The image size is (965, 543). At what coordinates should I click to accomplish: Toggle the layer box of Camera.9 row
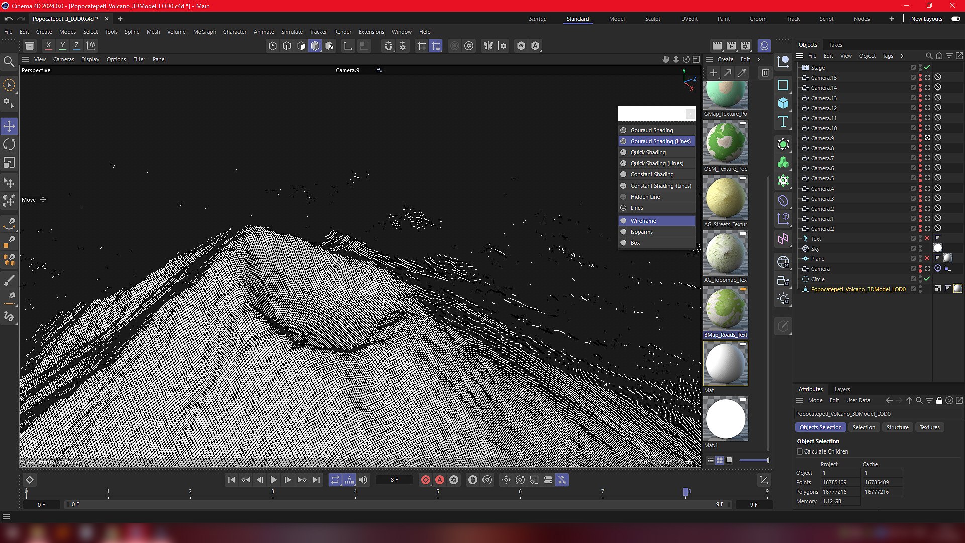[913, 138]
